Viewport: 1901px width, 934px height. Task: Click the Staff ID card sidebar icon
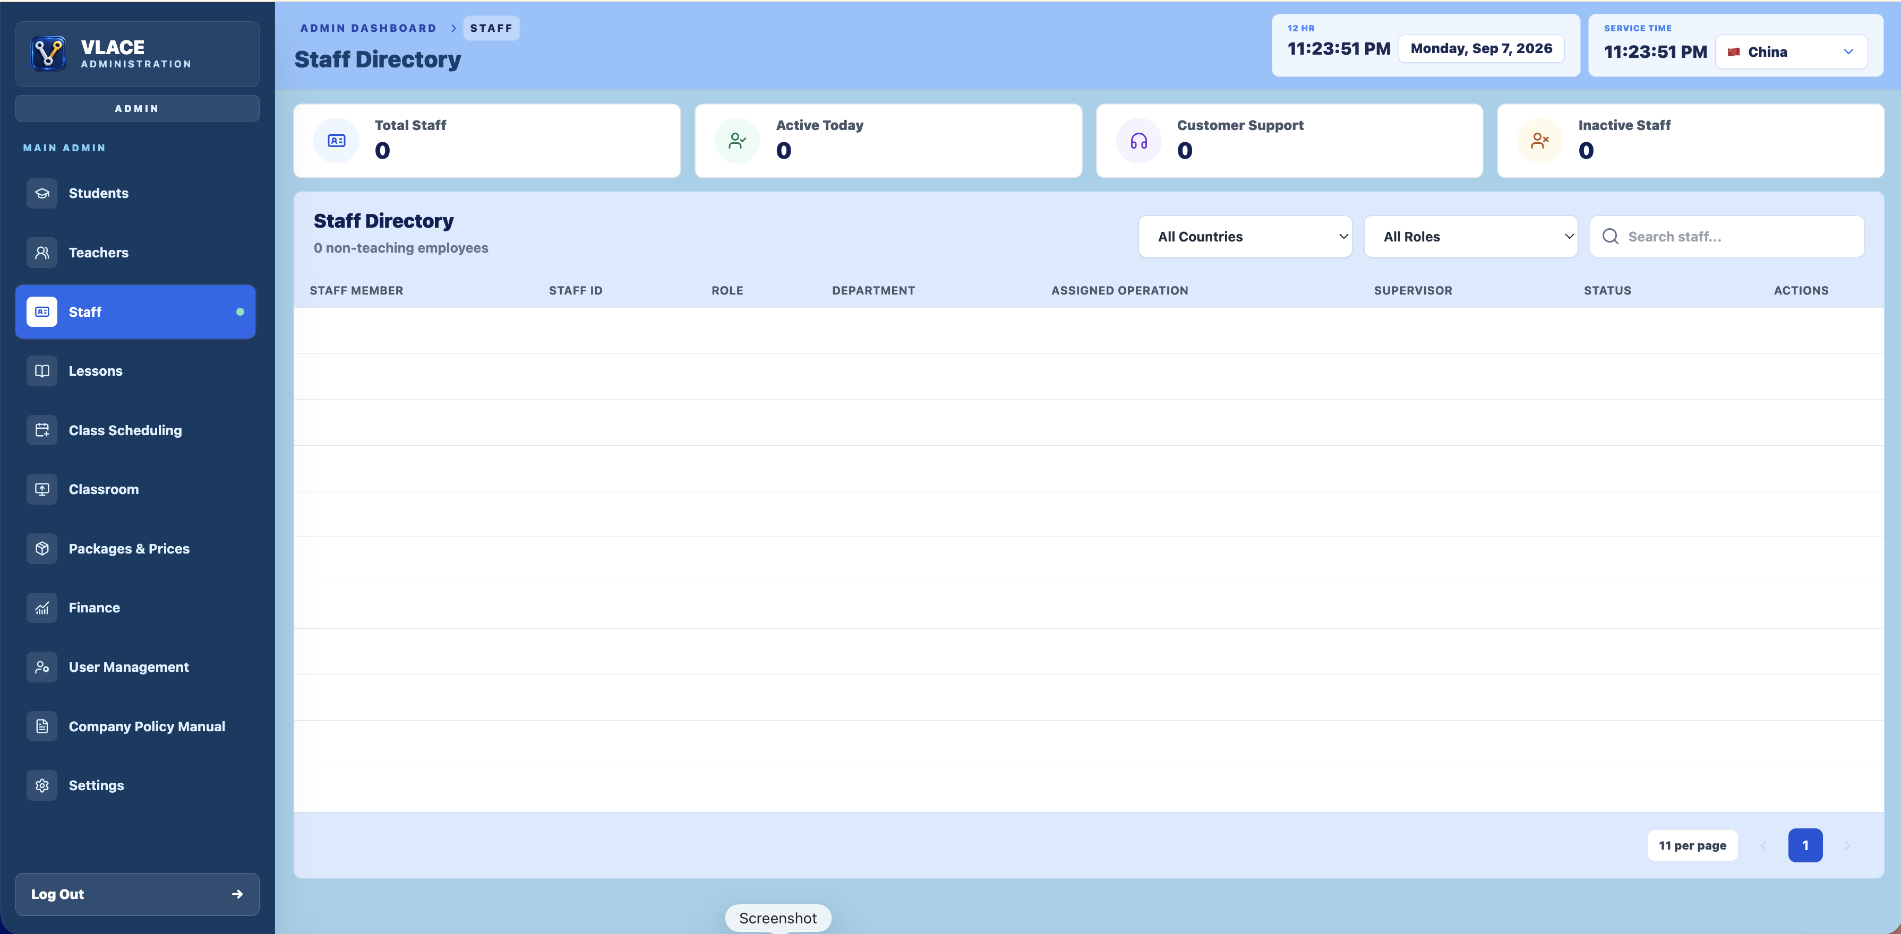42,312
